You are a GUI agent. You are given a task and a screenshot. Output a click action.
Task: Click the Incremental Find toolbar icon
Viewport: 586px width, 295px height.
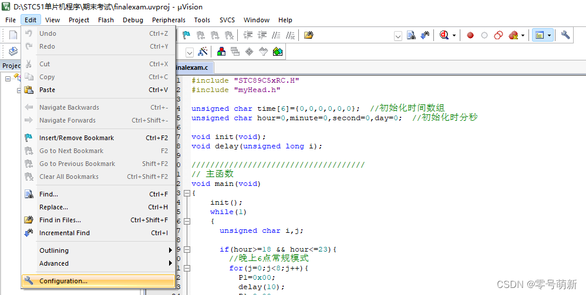click(x=425, y=35)
